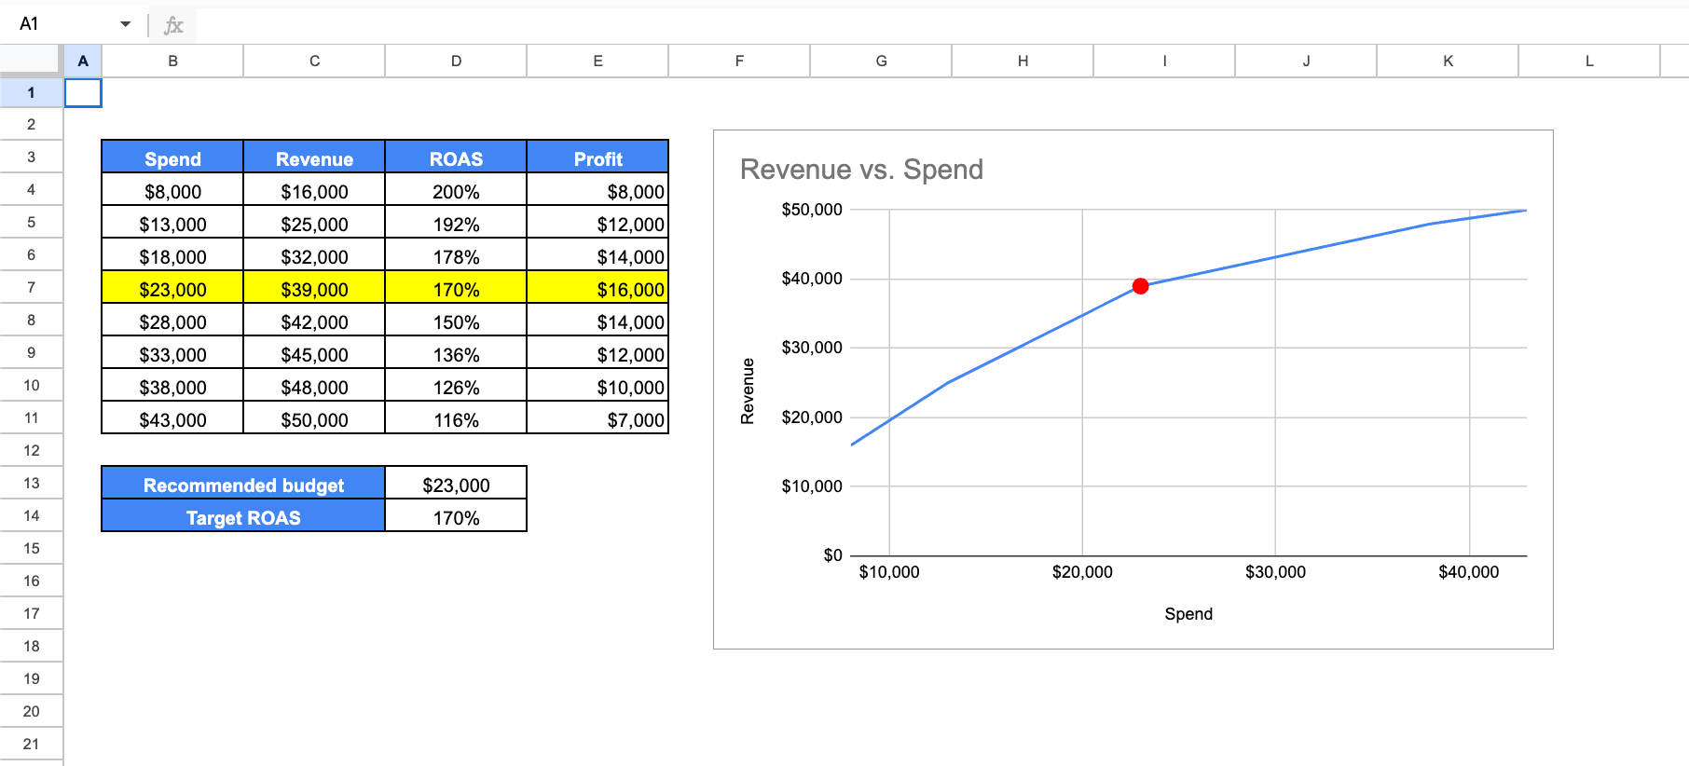Select column F header
Image resolution: width=1689 pixels, height=766 pixels.
point(739,61)
